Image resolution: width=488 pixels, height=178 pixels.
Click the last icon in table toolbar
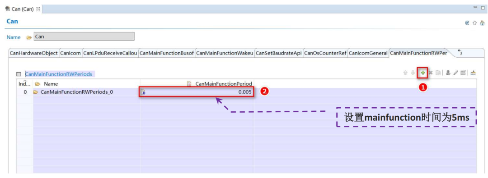(473, 73)
